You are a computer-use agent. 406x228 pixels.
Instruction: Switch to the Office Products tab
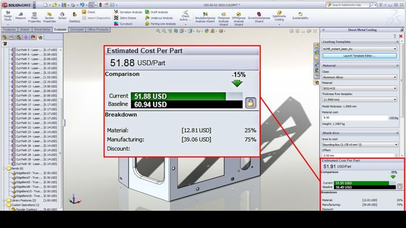click(98, 30)
